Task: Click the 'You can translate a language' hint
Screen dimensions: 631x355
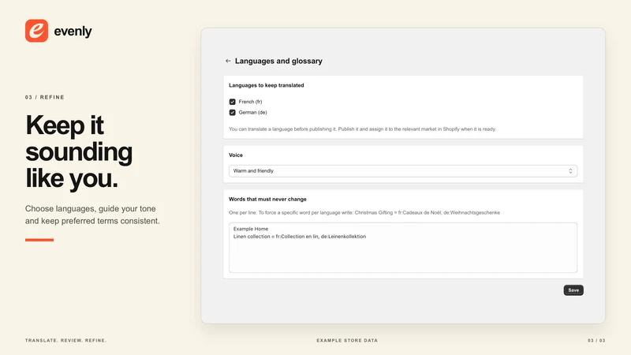Action: coord(362,129)
